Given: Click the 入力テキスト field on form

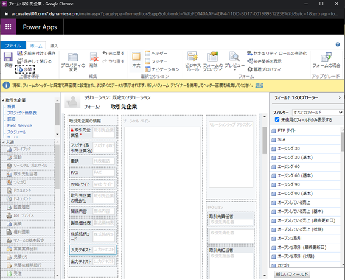Looking at the screenshot, I should click(92, 250).
